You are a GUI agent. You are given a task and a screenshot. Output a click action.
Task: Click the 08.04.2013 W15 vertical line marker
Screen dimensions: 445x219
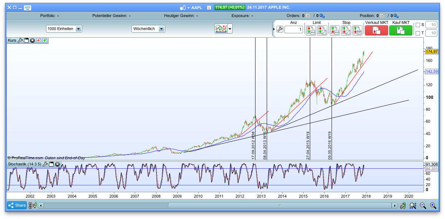point(265,146)
